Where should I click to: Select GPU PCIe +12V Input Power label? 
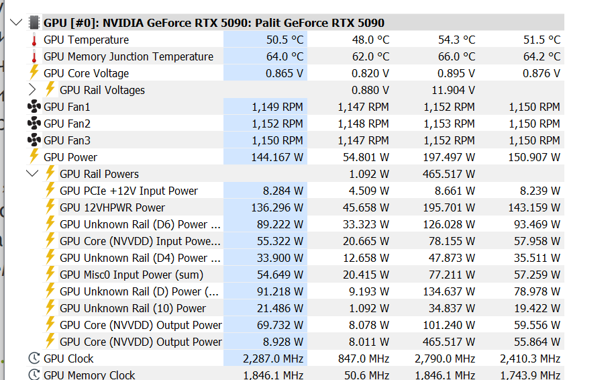(x=129, y=191)
